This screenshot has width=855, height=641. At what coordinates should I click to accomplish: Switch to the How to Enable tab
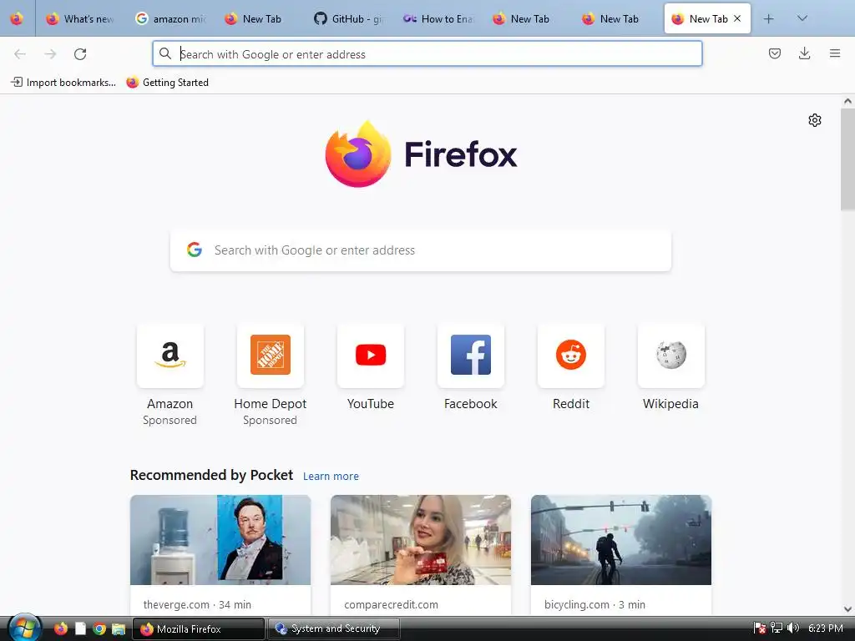click(438, 18)
